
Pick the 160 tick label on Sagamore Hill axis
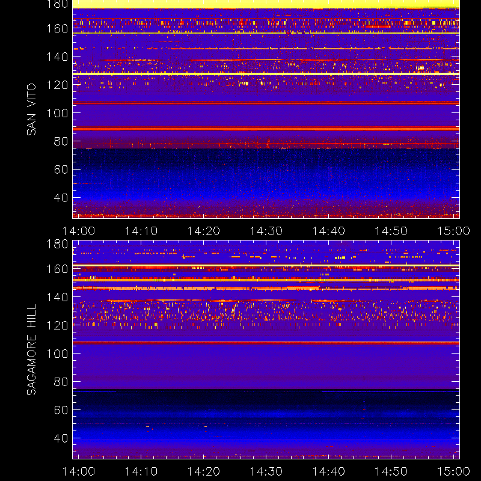pyautogui.click(x=57, y=269)
